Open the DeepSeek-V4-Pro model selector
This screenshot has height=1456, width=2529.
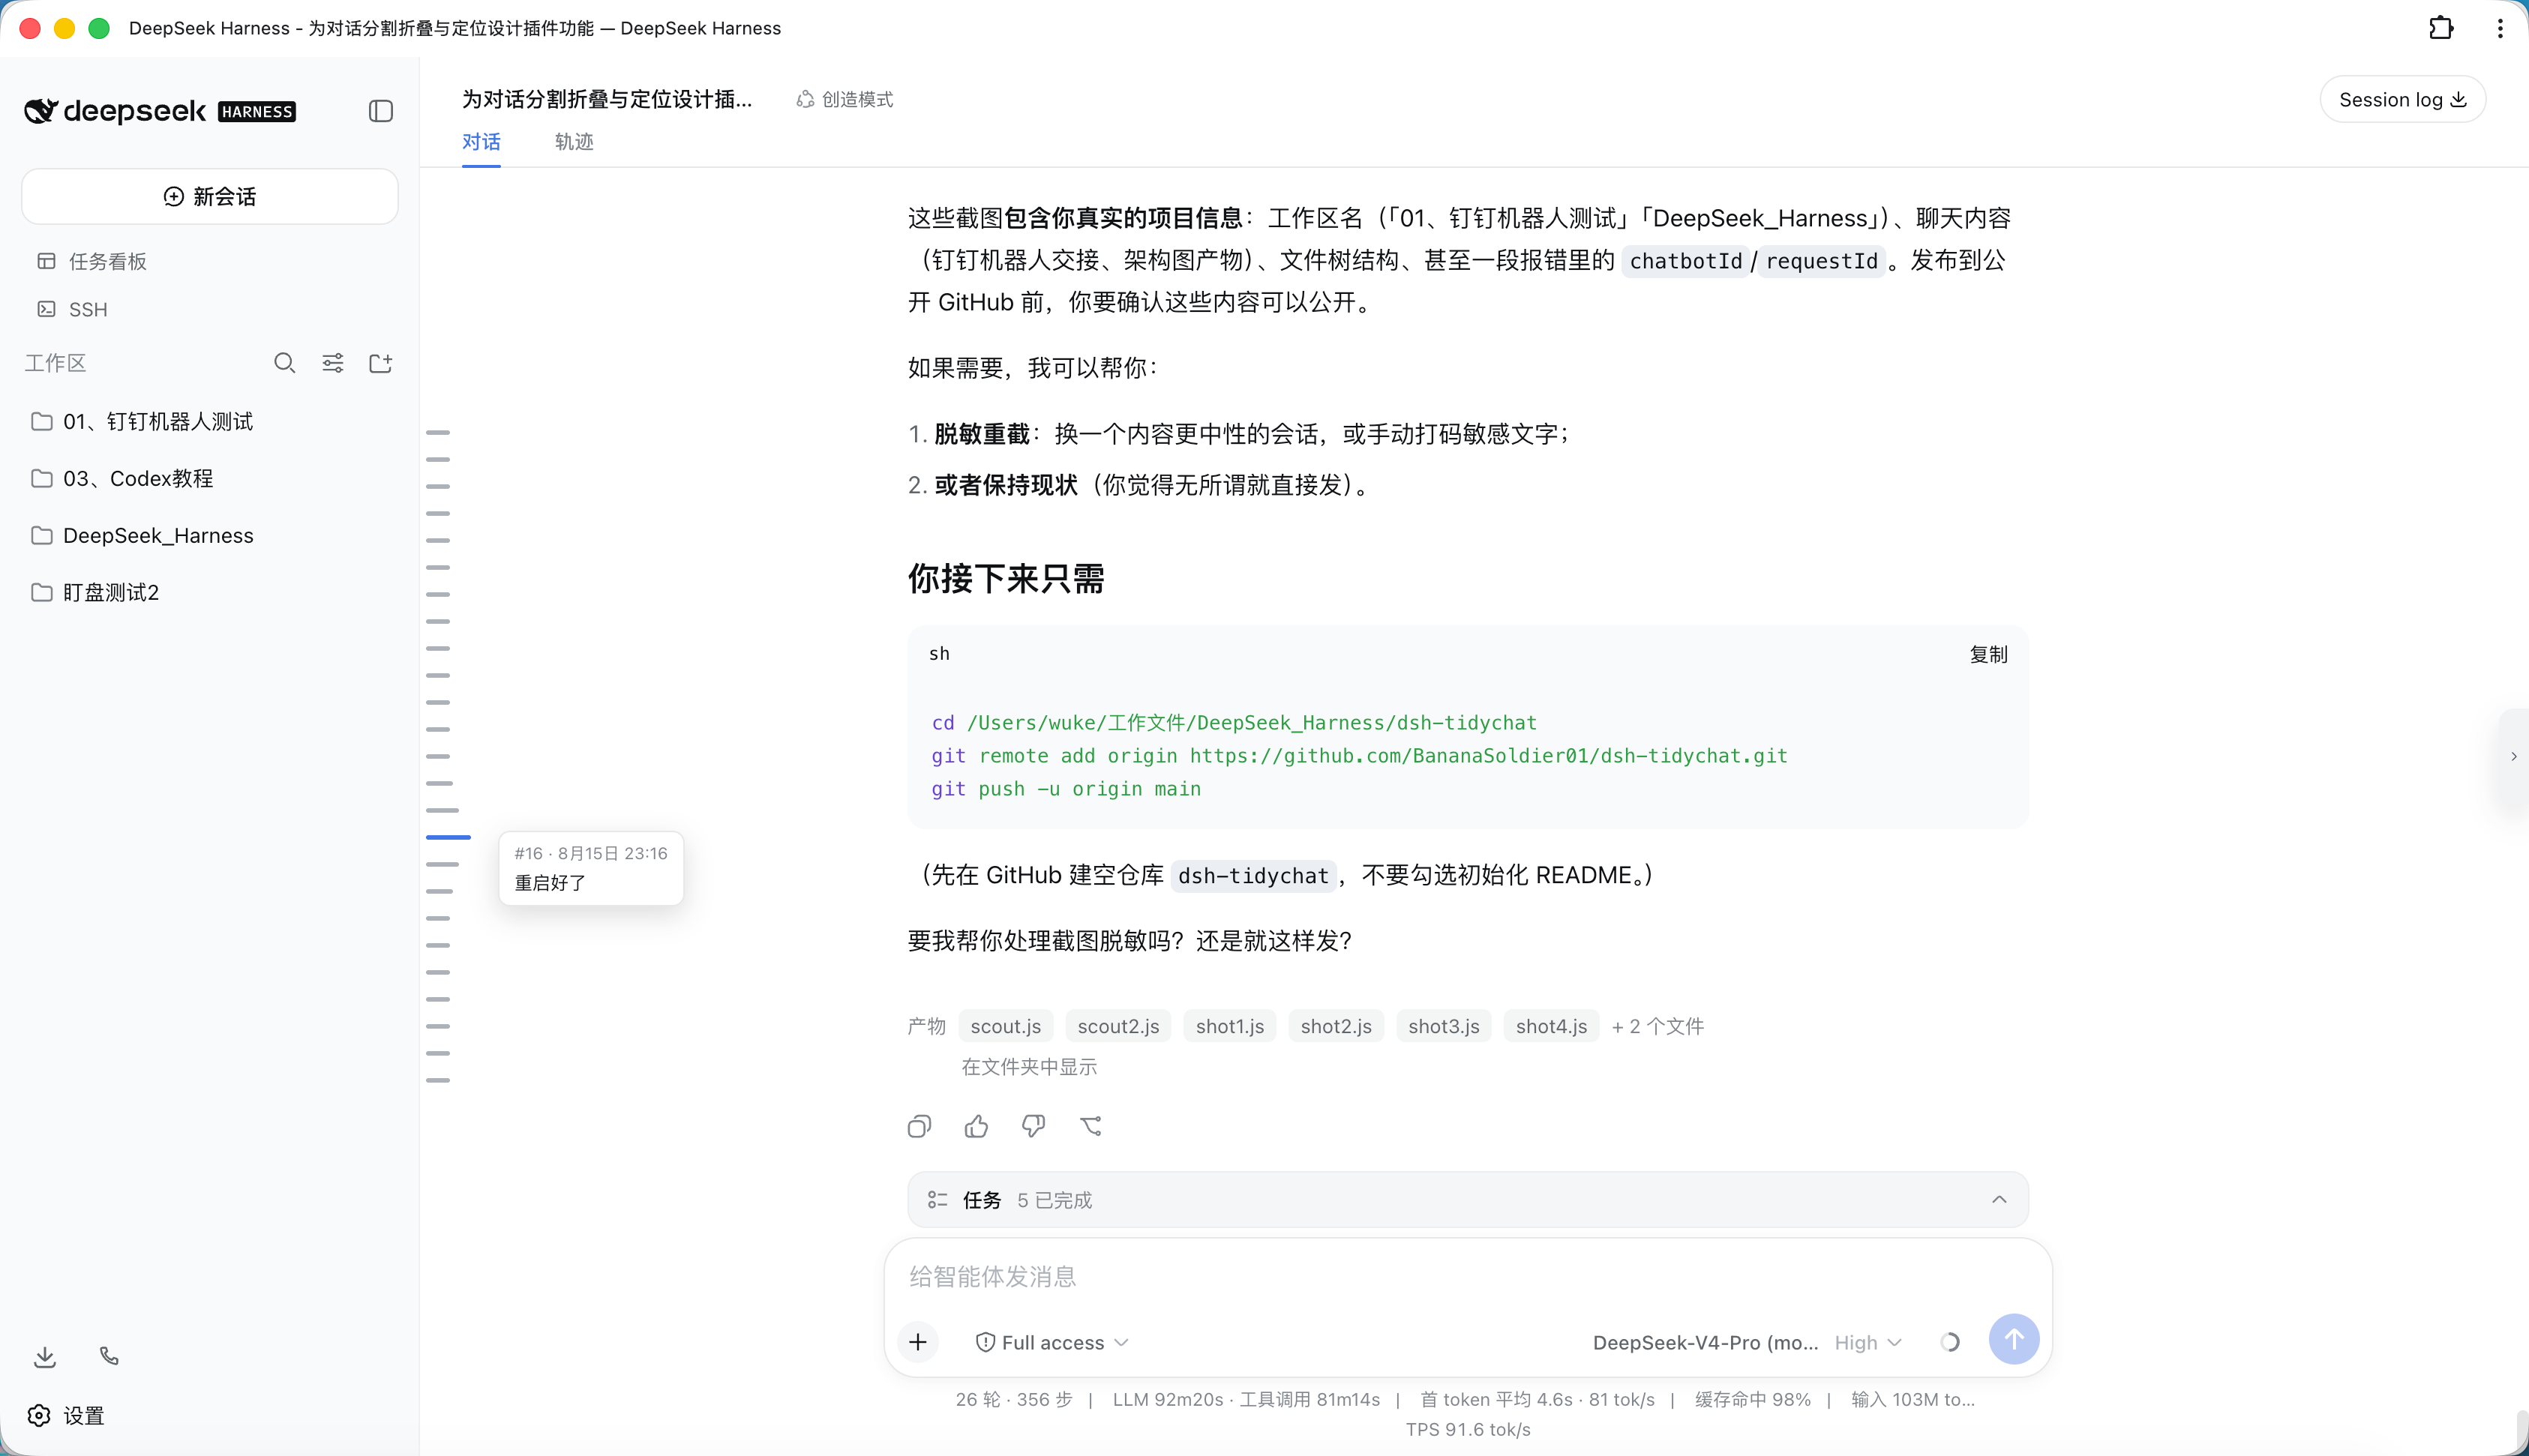click(1705, 1342)
